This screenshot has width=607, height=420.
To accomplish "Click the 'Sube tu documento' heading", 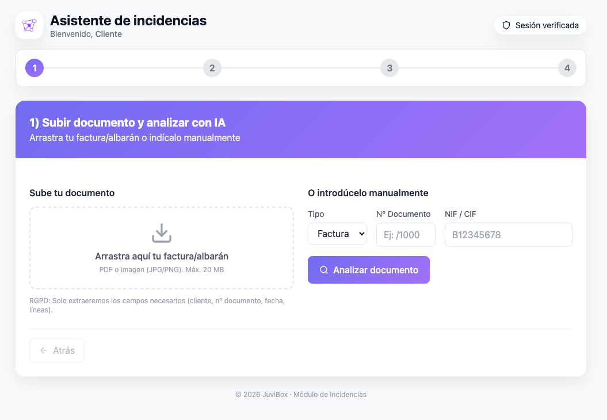I will (x=72, y=193).
